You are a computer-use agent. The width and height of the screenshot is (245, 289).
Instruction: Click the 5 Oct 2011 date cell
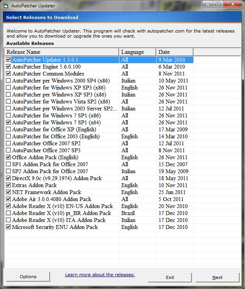[x=171, y=199]
